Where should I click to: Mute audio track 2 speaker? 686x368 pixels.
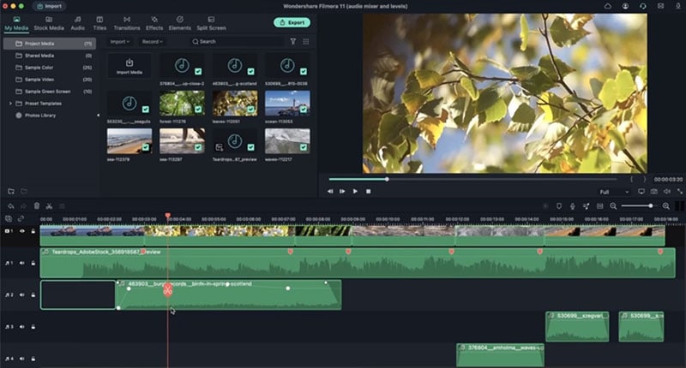coord(22,295)
